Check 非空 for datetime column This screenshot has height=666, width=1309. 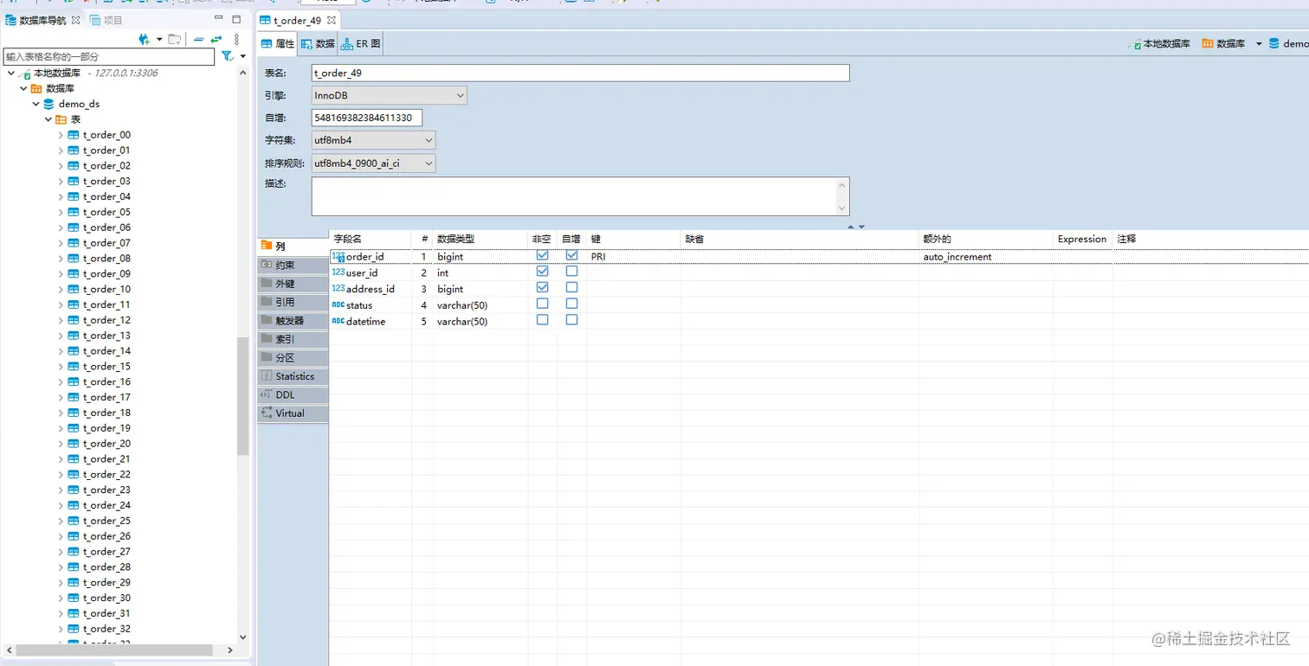(543, 320)
